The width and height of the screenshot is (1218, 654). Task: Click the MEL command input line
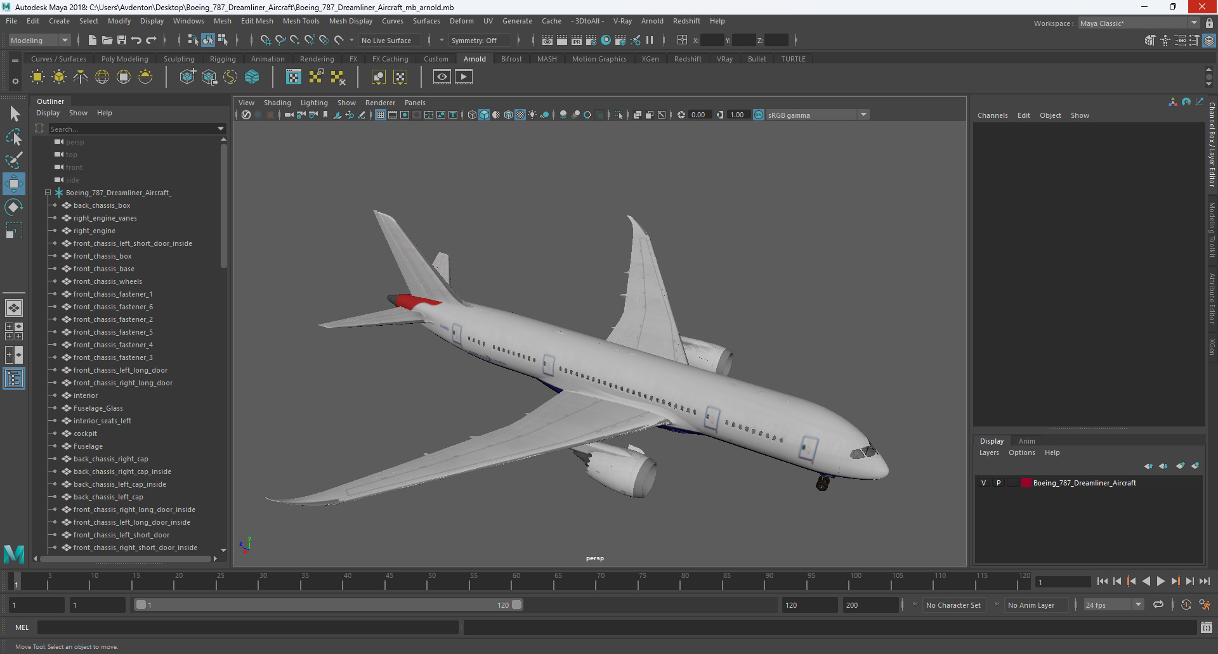coord(247,627)
